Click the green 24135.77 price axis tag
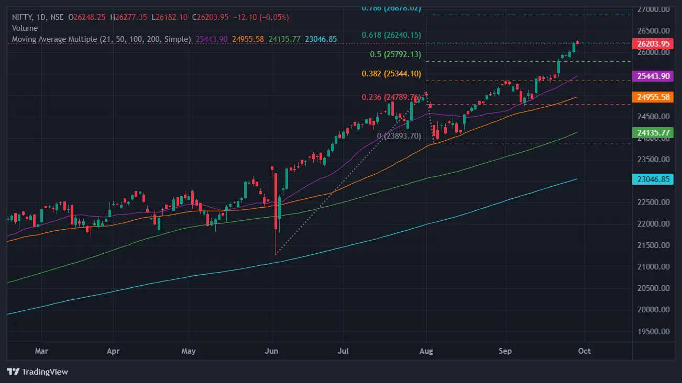Screen dimensions: 682x383 coord(653,132)
